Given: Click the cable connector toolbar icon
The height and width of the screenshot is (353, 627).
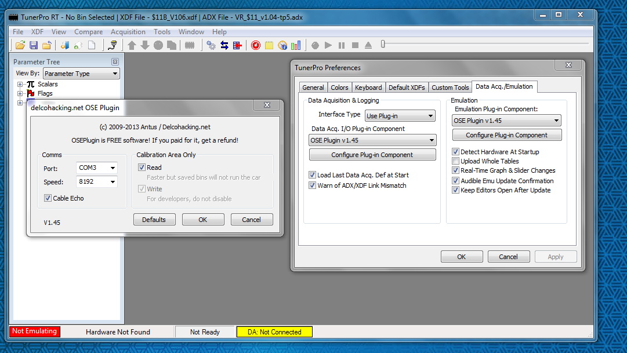Looking at the screenshot, I should click(x=113, y=45).
